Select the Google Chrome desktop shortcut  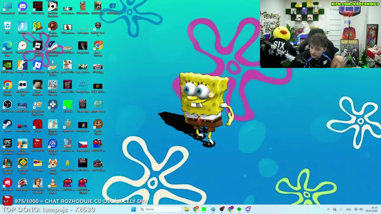tap(7, 88)
